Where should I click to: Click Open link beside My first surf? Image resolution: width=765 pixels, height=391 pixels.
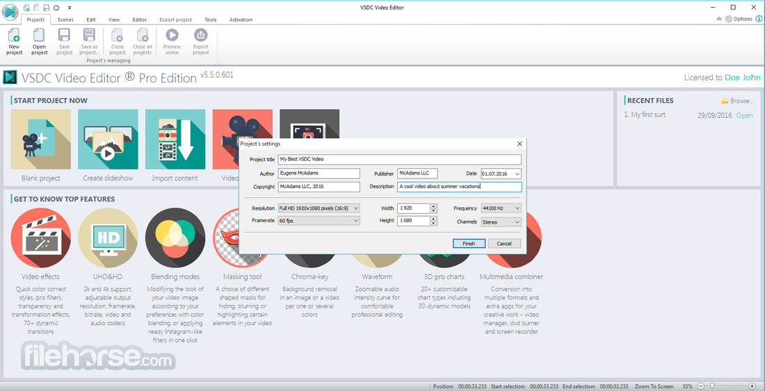(745, 115)
